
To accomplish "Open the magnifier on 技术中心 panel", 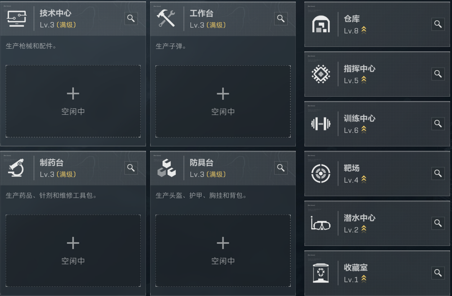I will click(131, 18).
